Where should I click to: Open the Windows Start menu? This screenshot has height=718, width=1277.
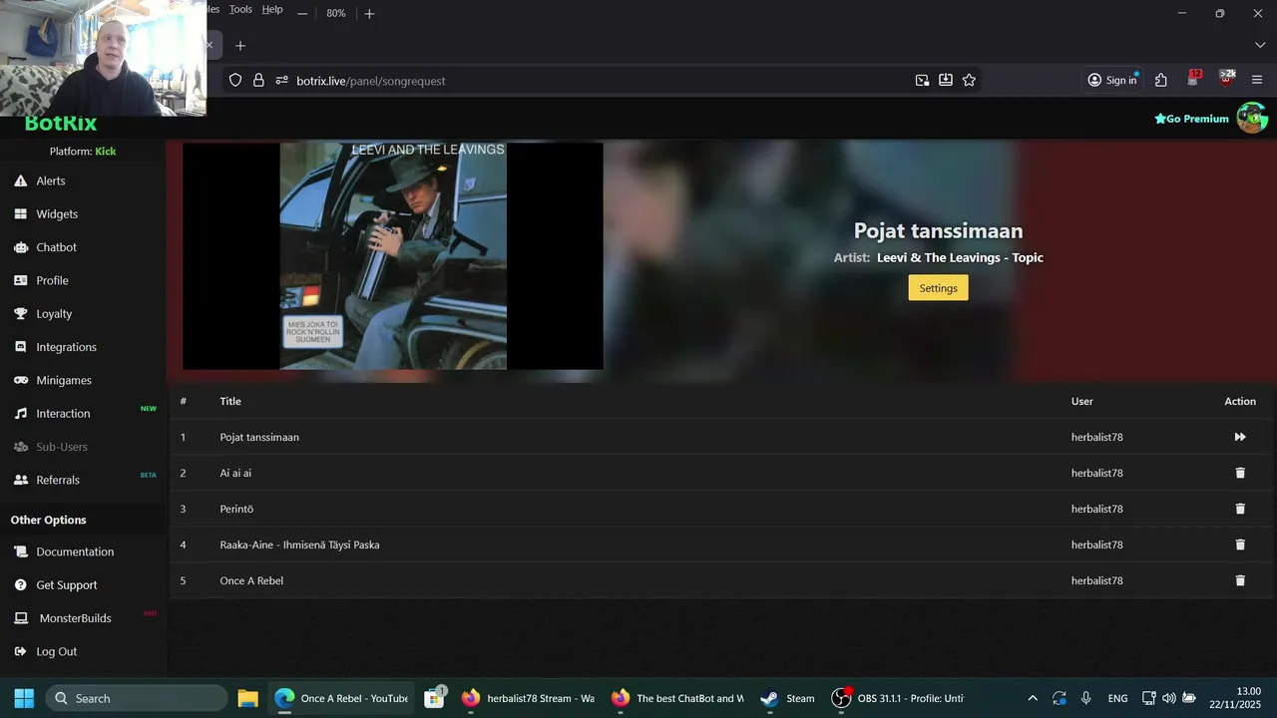click(x=24, y=698)
